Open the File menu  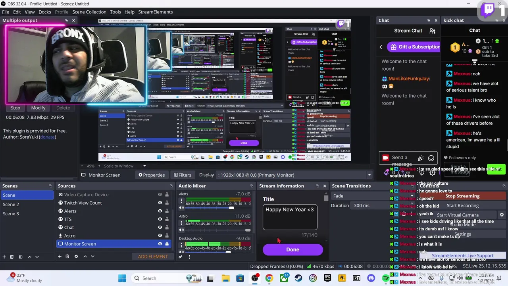coord(6,12)
